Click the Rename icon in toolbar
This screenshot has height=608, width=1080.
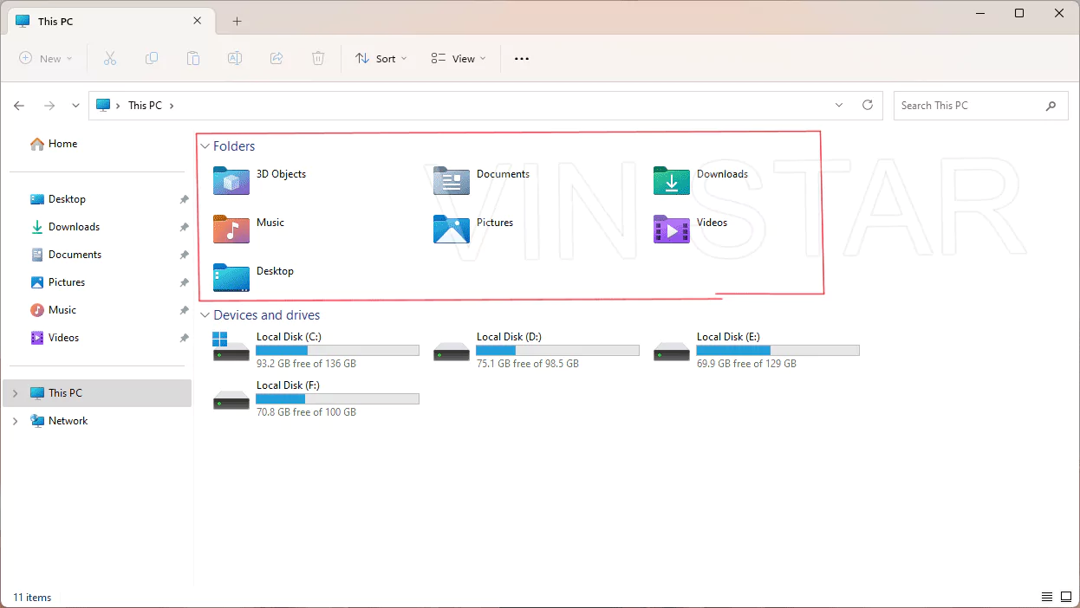pos(235,58)
